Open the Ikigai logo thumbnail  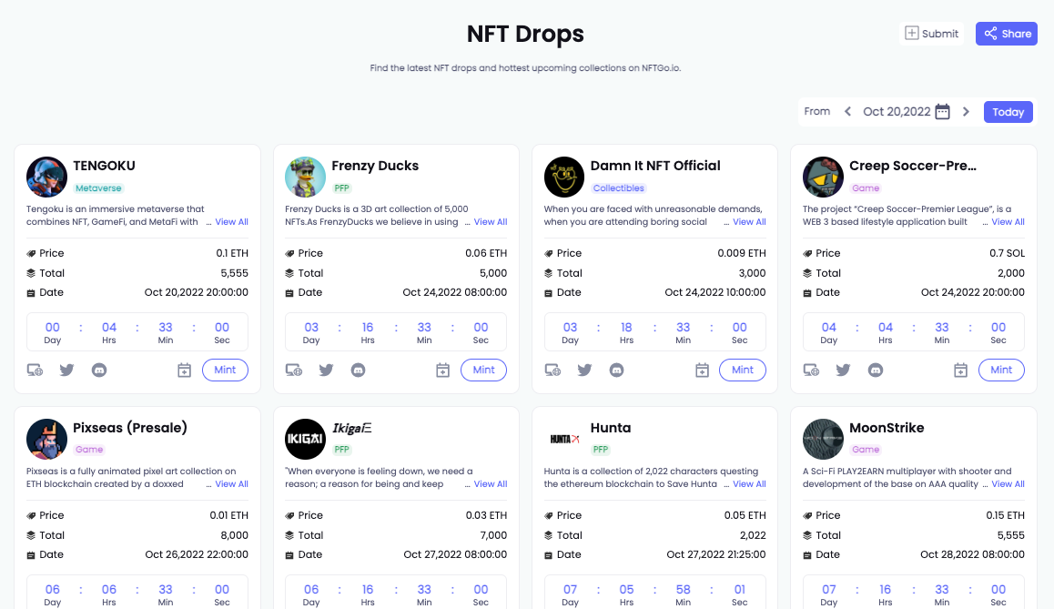pyautogui.click(x=305, y=439)
